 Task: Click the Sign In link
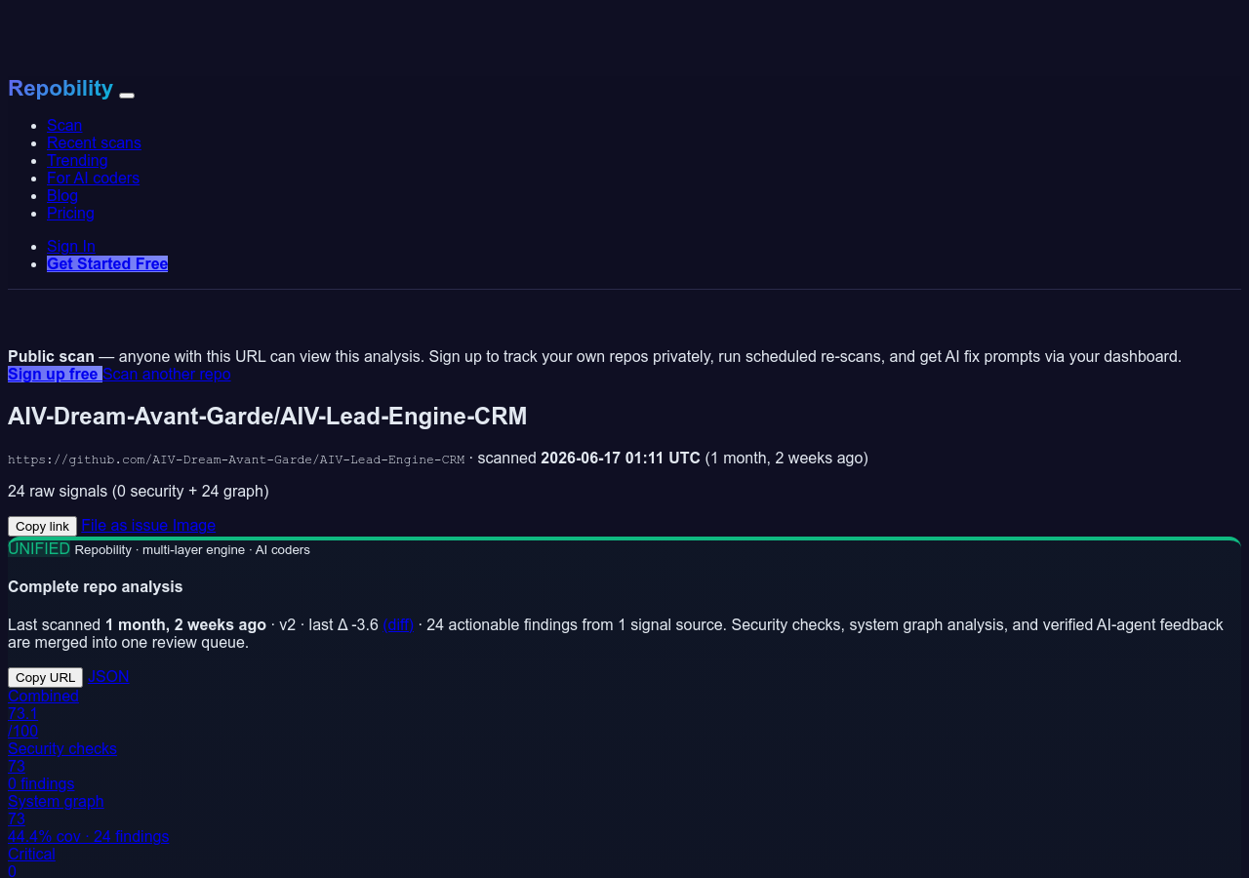pyautogui.click(x=71, y=246)
